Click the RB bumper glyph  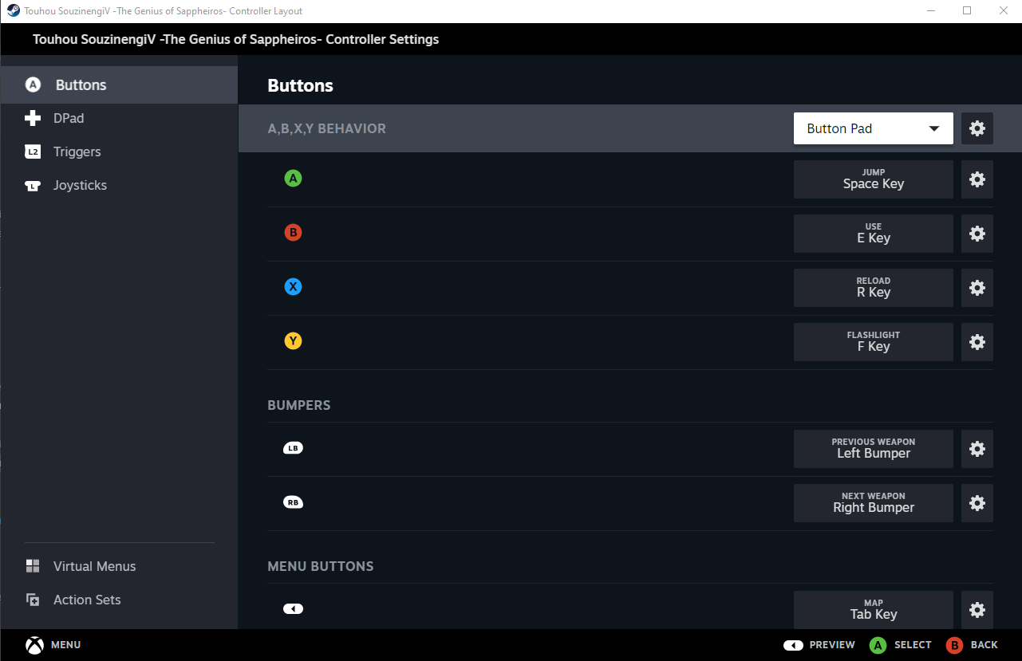click(x=293, y=502)
